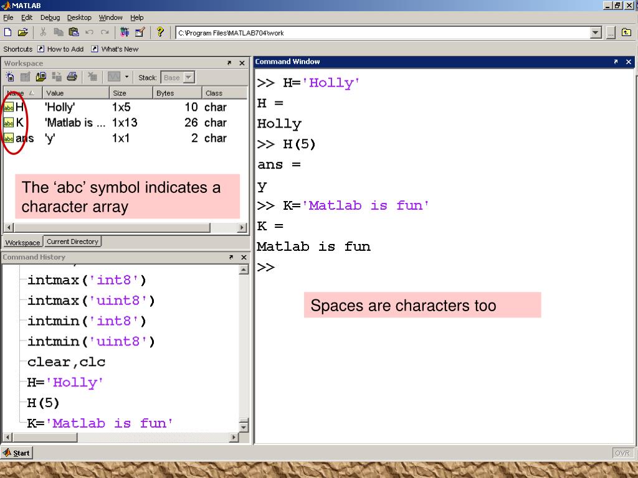Undock the Workspace panel

pos(229,63)
